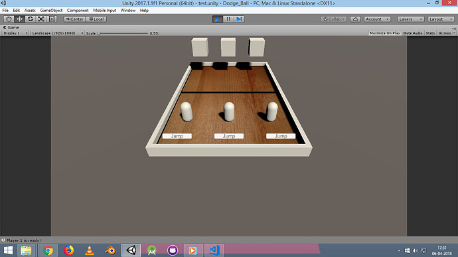Open the cloud services panel

(x=355, y=19)
